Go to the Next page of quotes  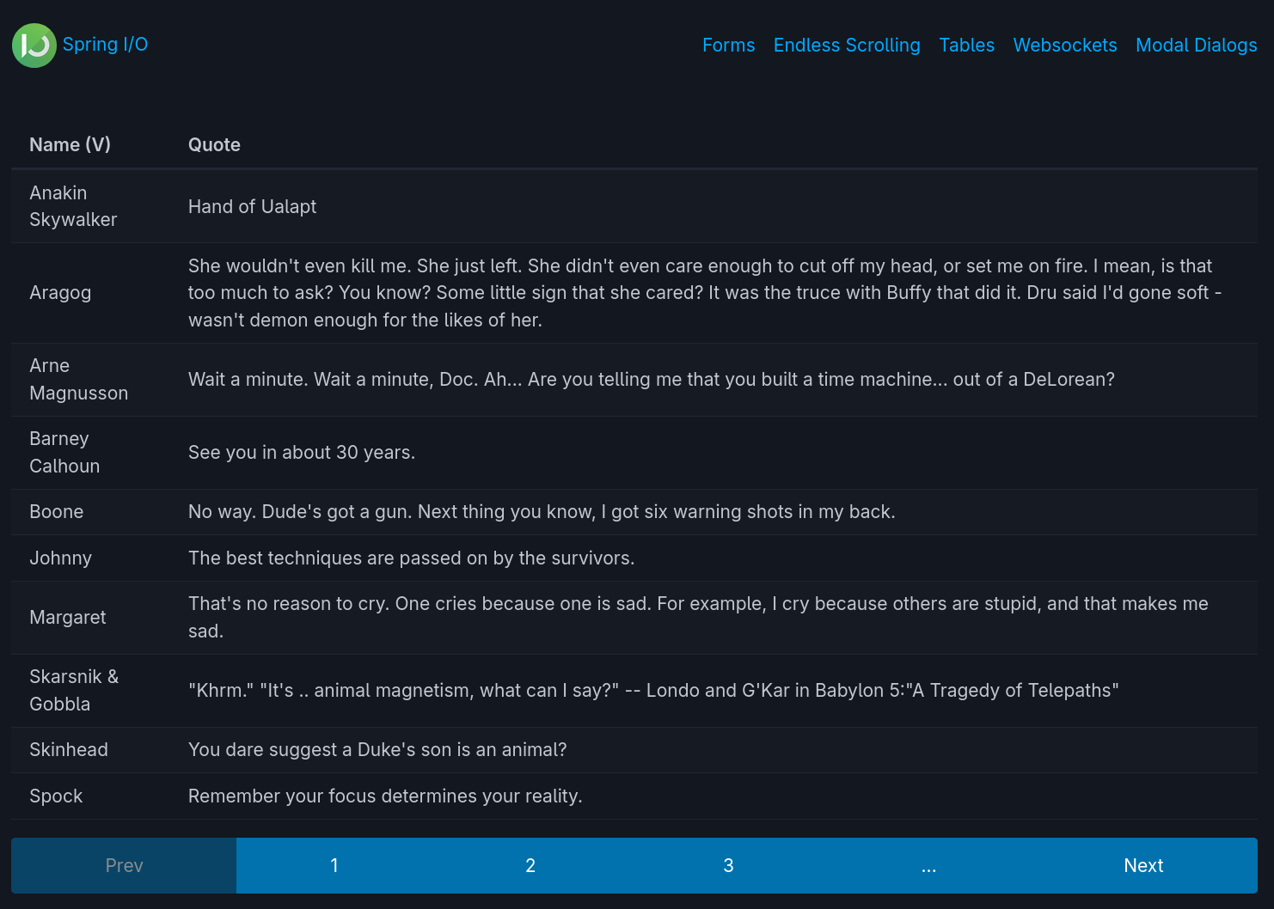(1142, 865)
